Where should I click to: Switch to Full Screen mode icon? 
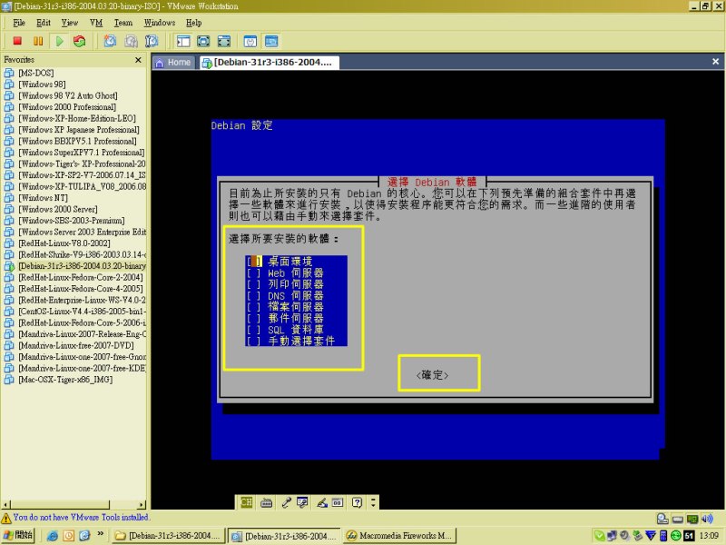pyautogui.click(x=203, y=41)
